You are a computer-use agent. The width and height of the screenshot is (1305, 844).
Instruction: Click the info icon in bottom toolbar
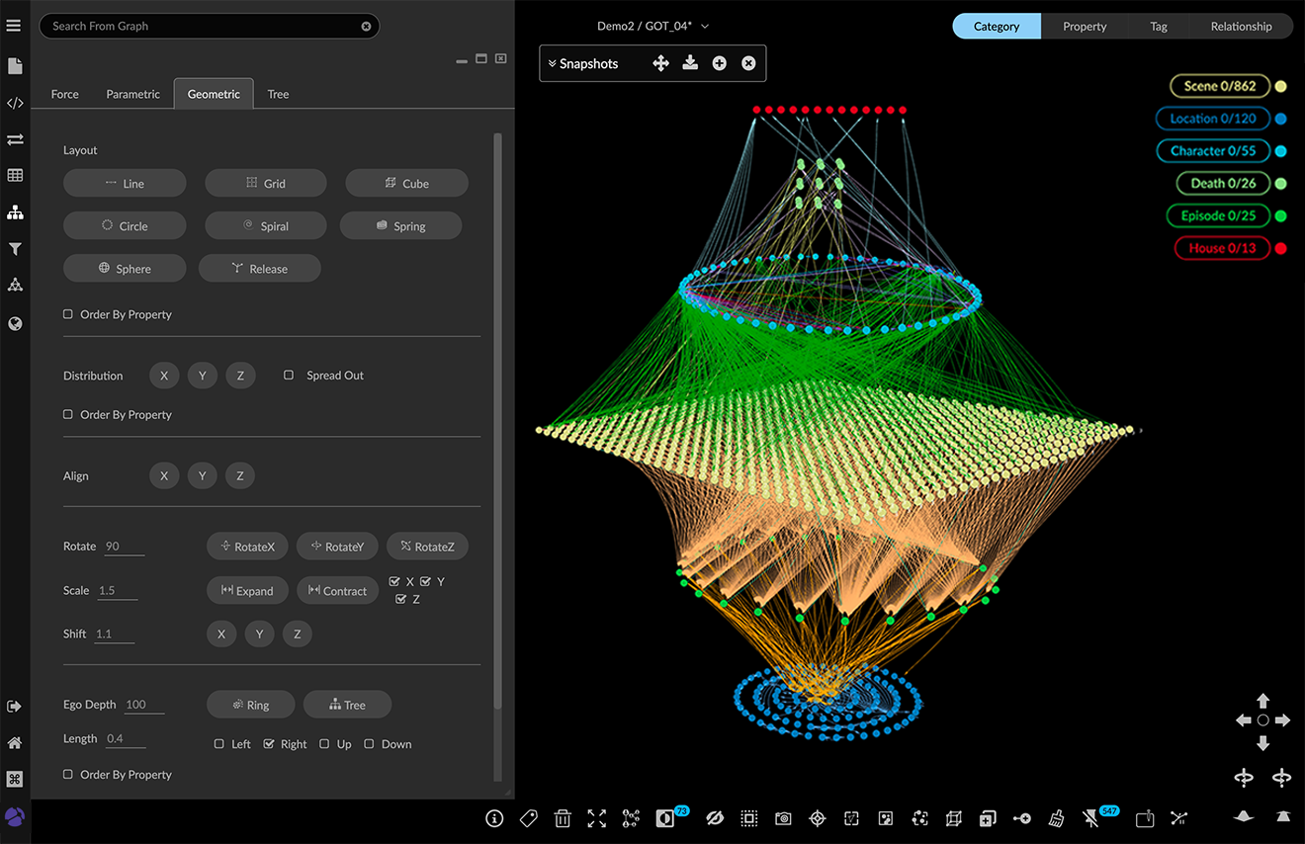click(x=495, y=818)
